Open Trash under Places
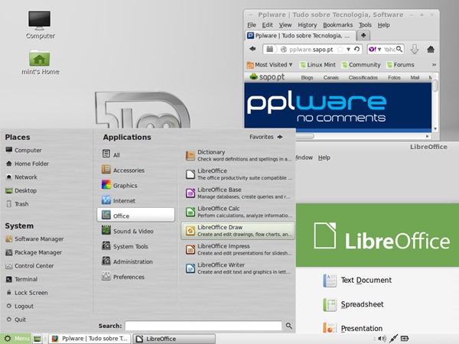459x344 pixels. tap(17, 204)
